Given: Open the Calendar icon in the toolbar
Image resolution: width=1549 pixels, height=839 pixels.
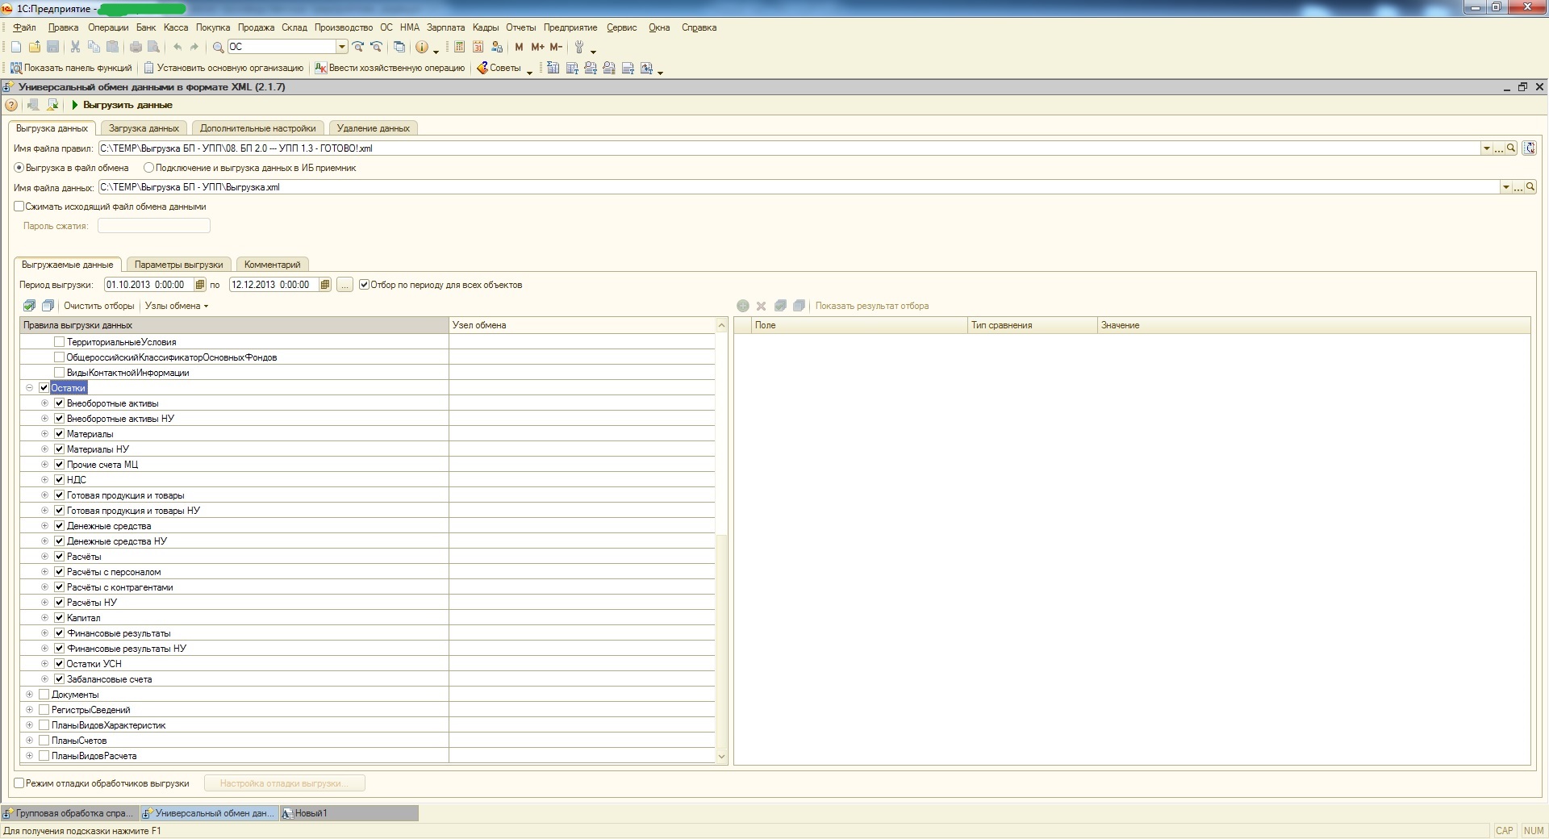Looking at the screenshot, I should pos(478,47).
